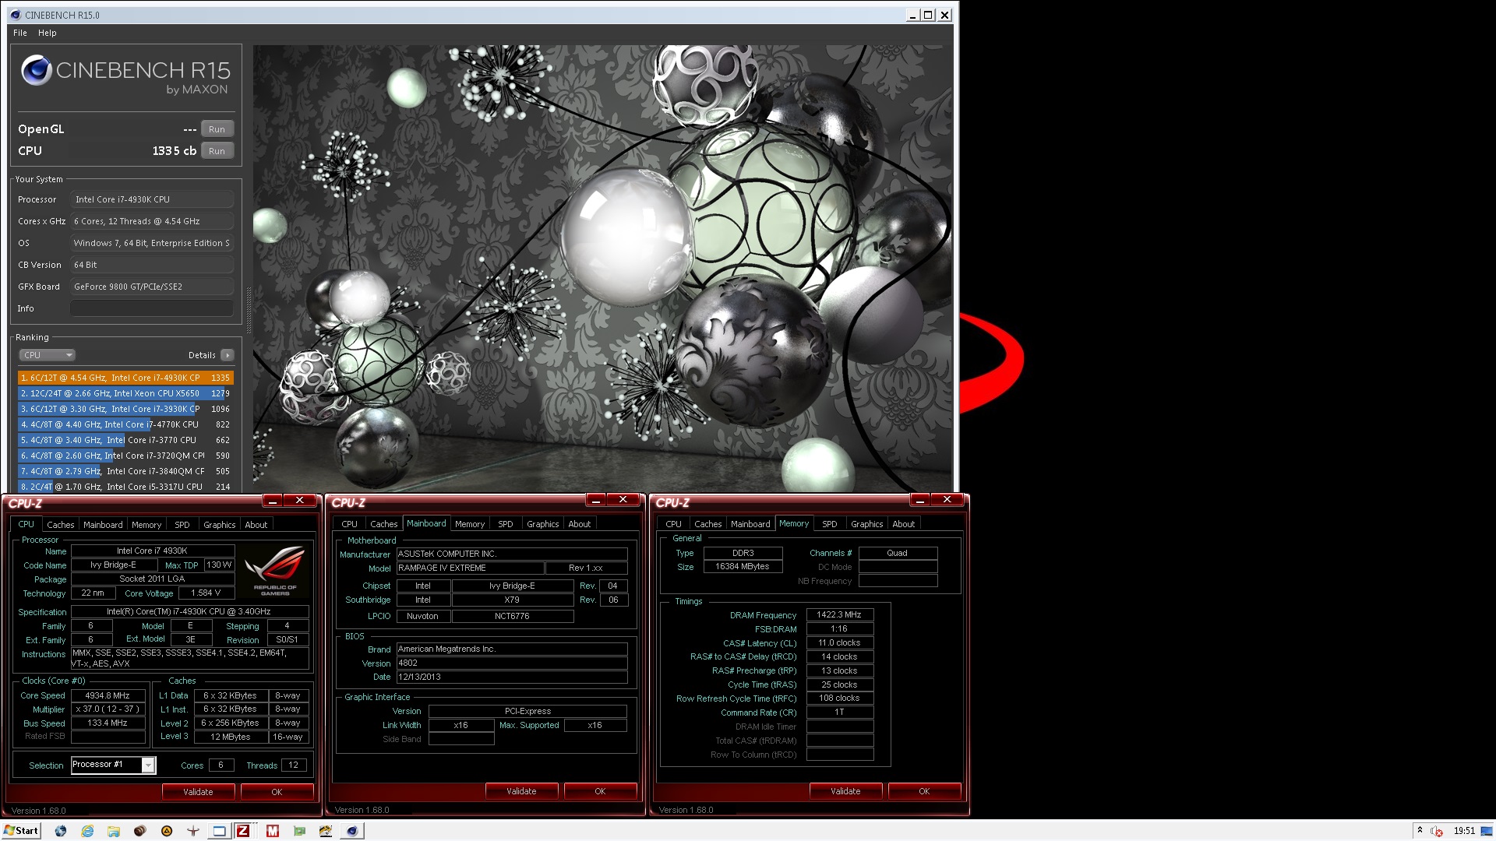The width and height of the screenshot is (1496, 841).
Task: Switch to SPD tab in left CPU-Z window
Action: [x=182, y=525]
